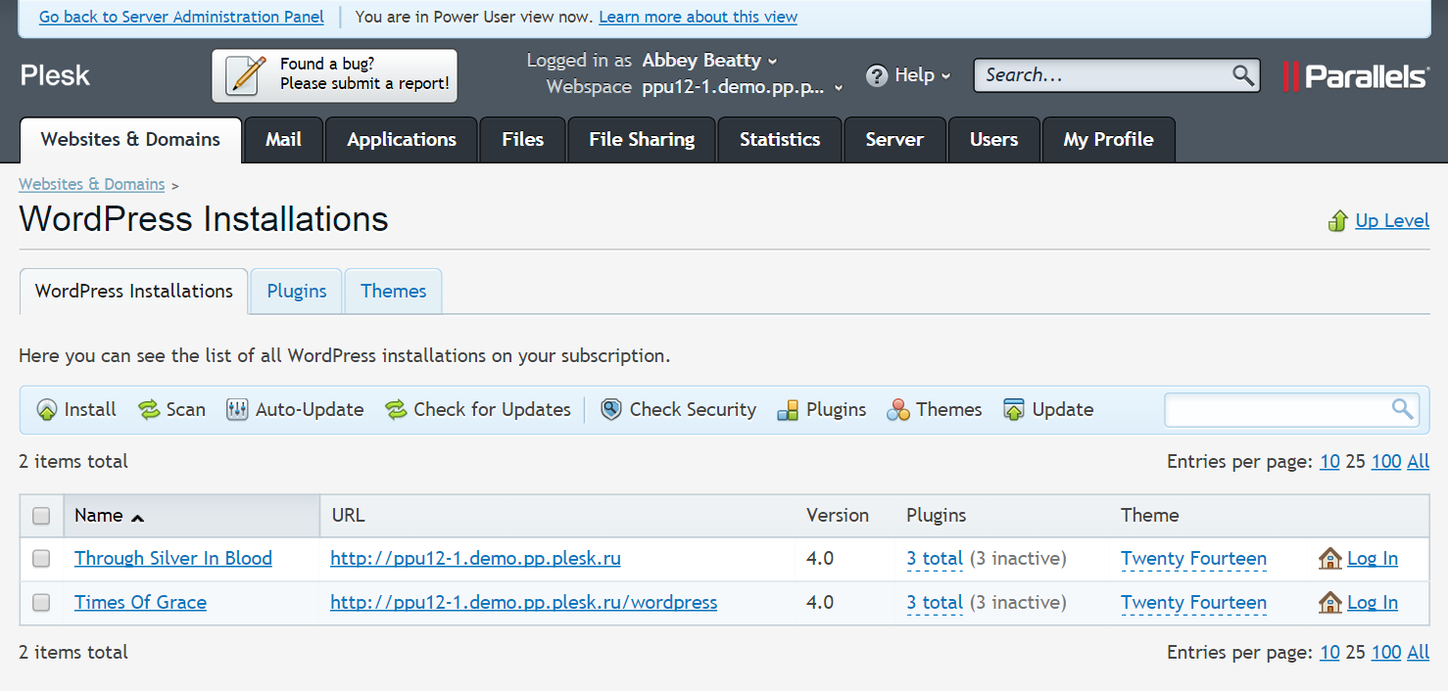
Task: Click the Help question mark icon
Action: point(877,75)
